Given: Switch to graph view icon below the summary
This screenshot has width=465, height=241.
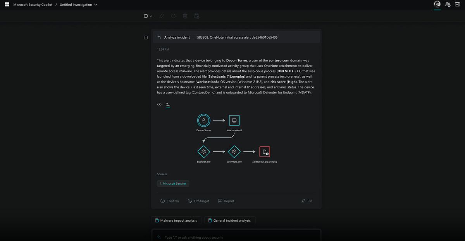Looking at the screenshot, I should [168, 105].
